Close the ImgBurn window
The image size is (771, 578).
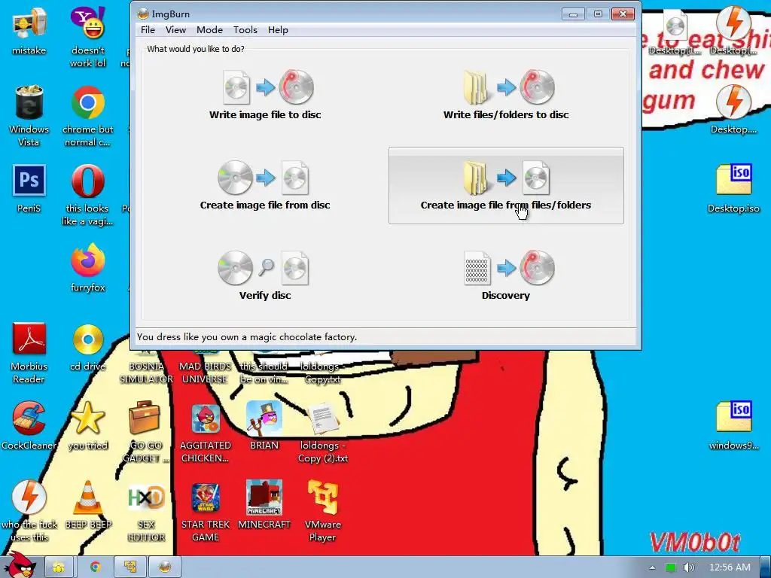(x=623, y=14)
